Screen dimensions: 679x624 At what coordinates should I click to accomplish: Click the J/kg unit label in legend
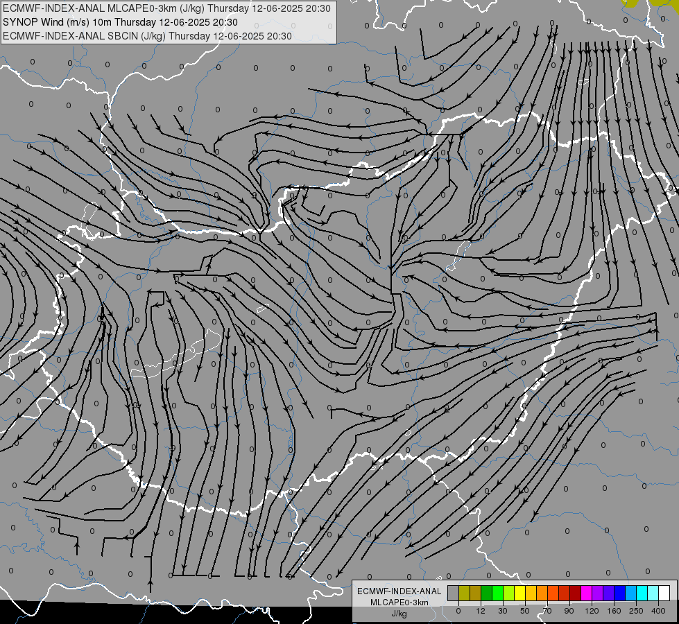click(399, 614)
